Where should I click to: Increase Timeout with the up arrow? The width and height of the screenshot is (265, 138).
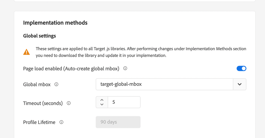(x=102, y=100)
